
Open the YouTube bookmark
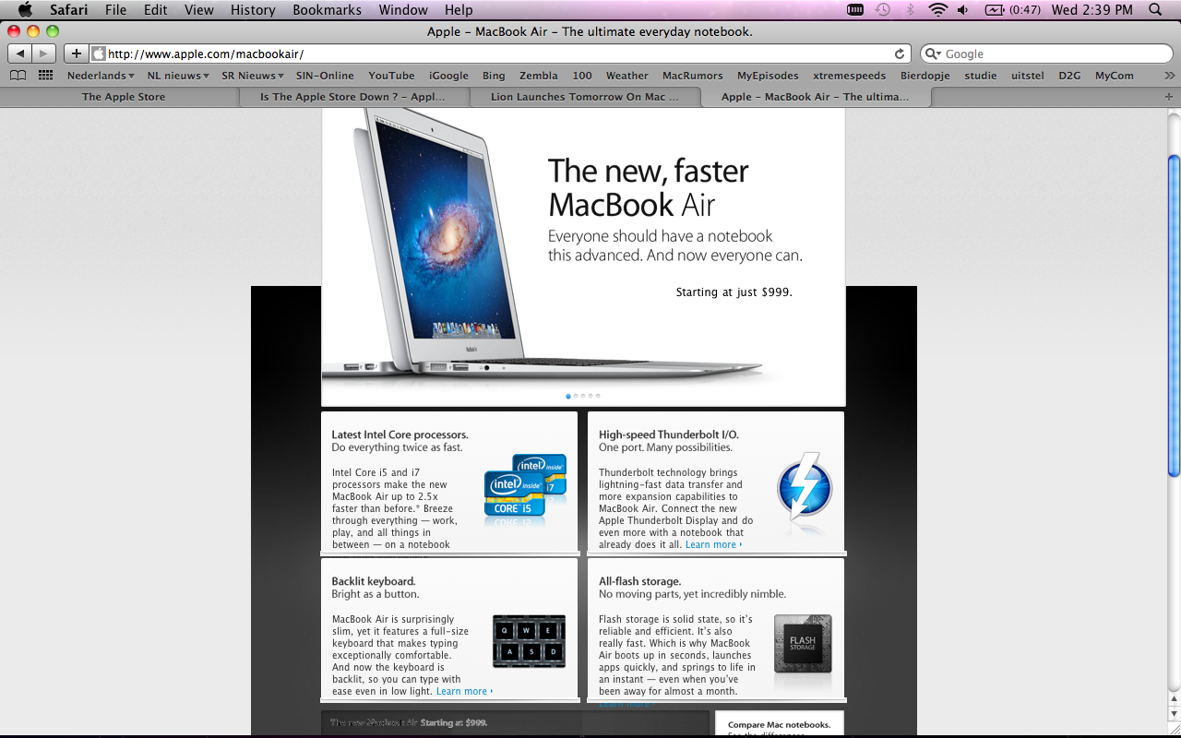(391, 76)
